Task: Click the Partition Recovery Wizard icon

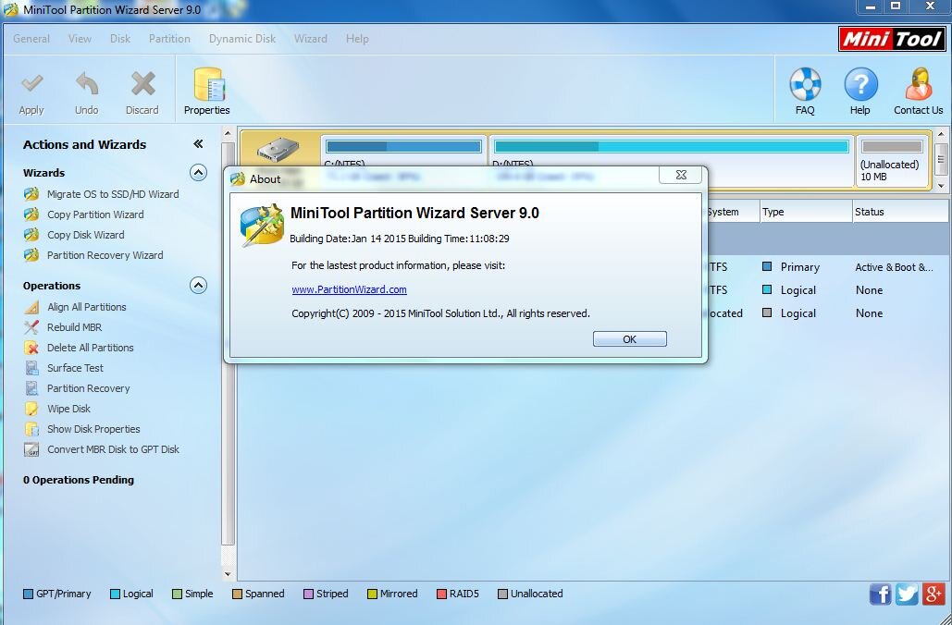Action: pyautogui.click(x=31, y=255)
